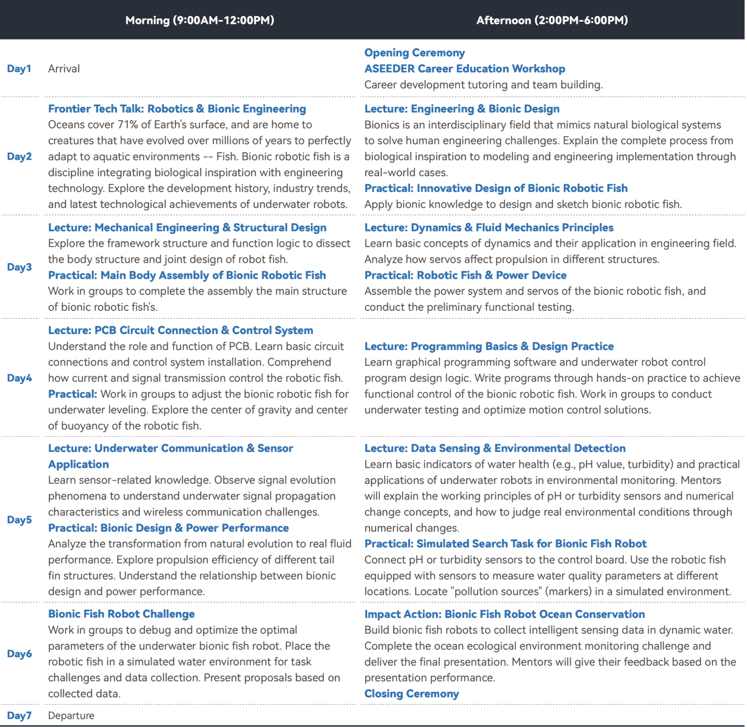
Task: Click the Closing Ceremony heading
Action: (411, 694)
